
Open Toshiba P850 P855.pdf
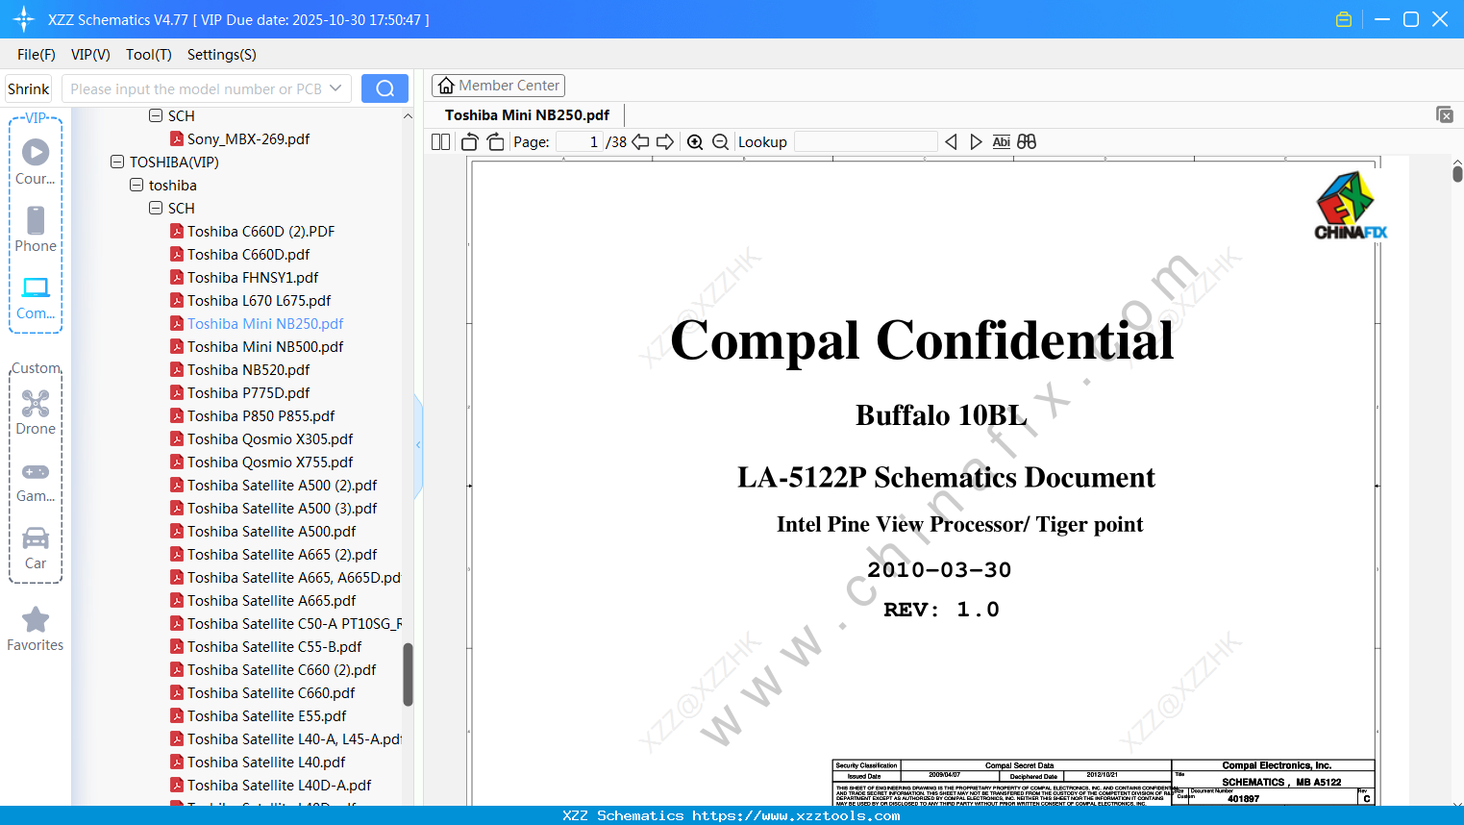[x=261, y=416]
